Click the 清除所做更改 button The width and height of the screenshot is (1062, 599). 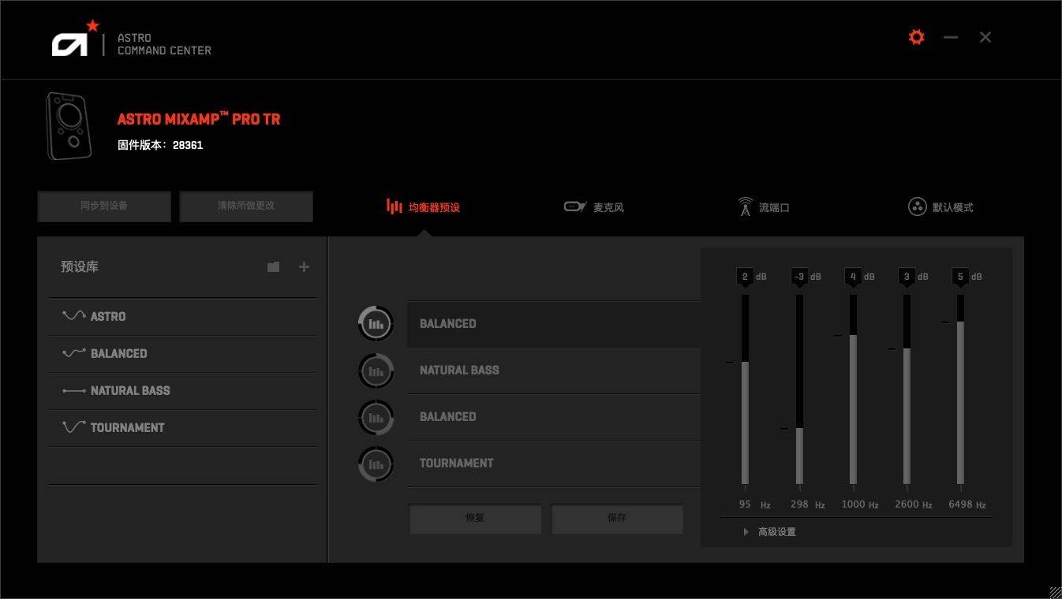[x=246, y=206]
